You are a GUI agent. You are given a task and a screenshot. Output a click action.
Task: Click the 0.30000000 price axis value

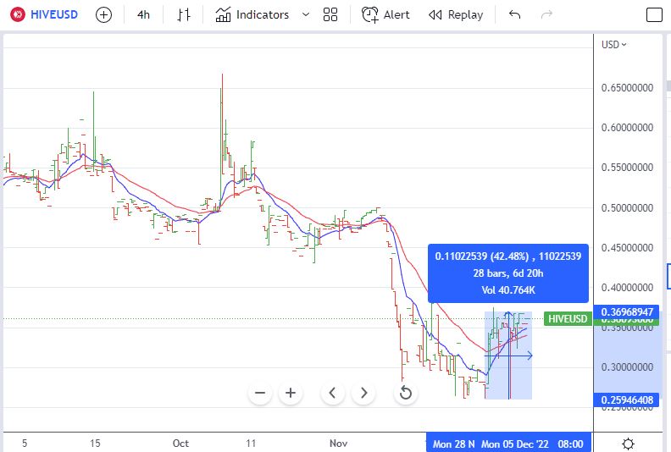click(x=627, y=367)
